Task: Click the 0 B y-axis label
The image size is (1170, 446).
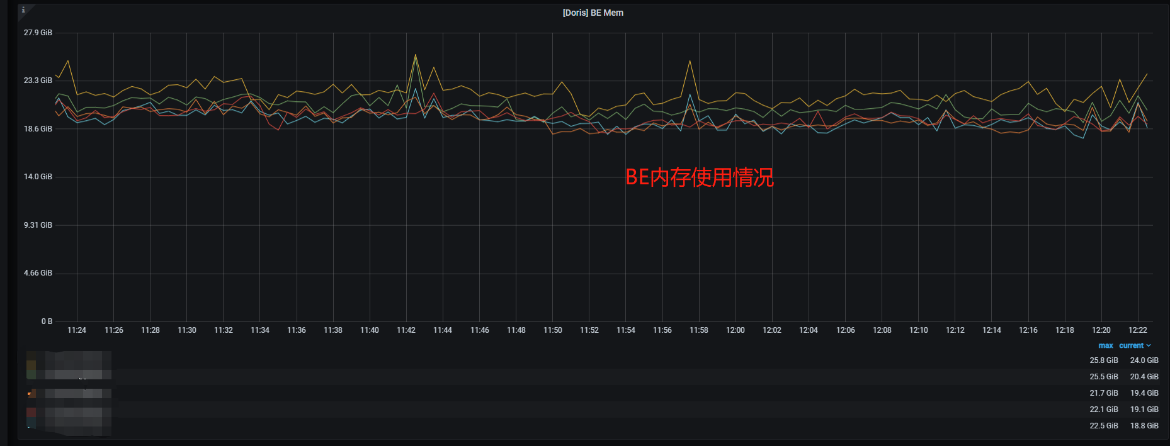Action: (47, 321)
